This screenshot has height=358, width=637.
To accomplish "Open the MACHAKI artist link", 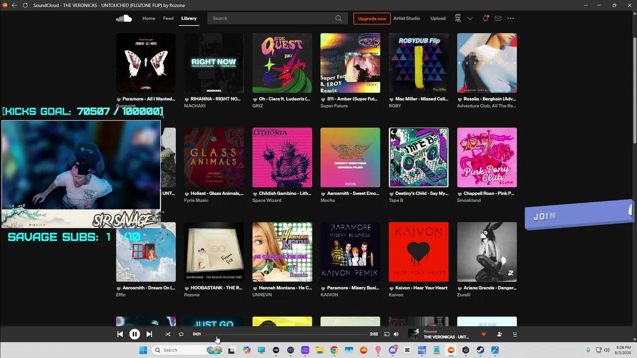I will (195, 106).
